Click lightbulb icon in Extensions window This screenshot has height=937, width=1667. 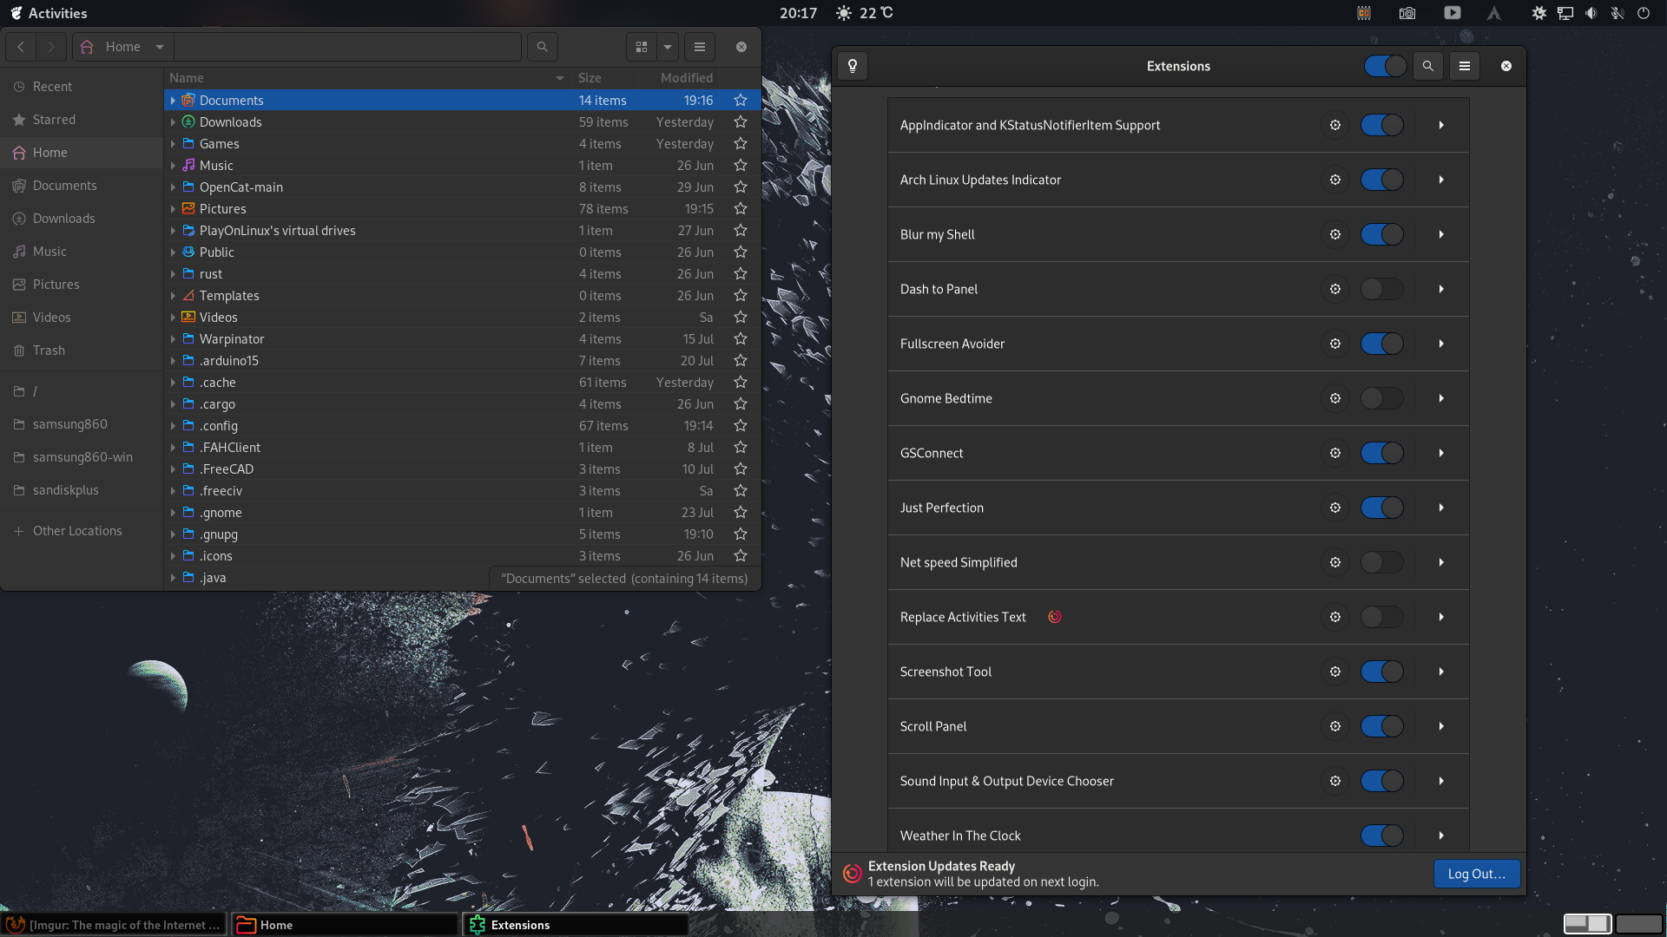(x=853, y=66)
